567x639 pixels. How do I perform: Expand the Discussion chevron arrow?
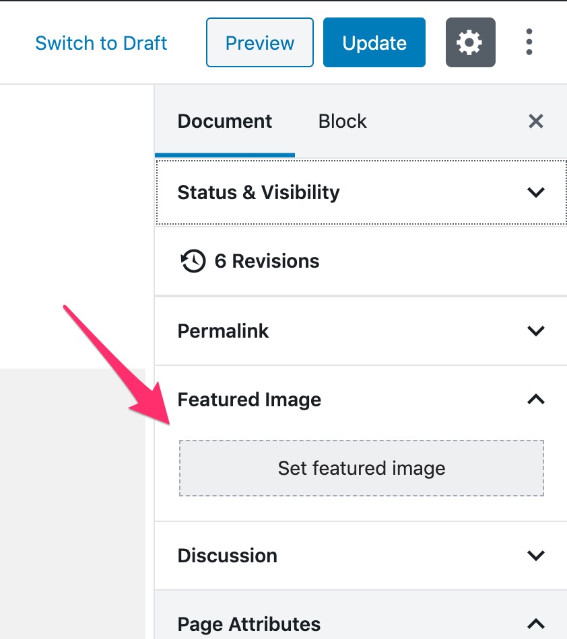[535, 556]
